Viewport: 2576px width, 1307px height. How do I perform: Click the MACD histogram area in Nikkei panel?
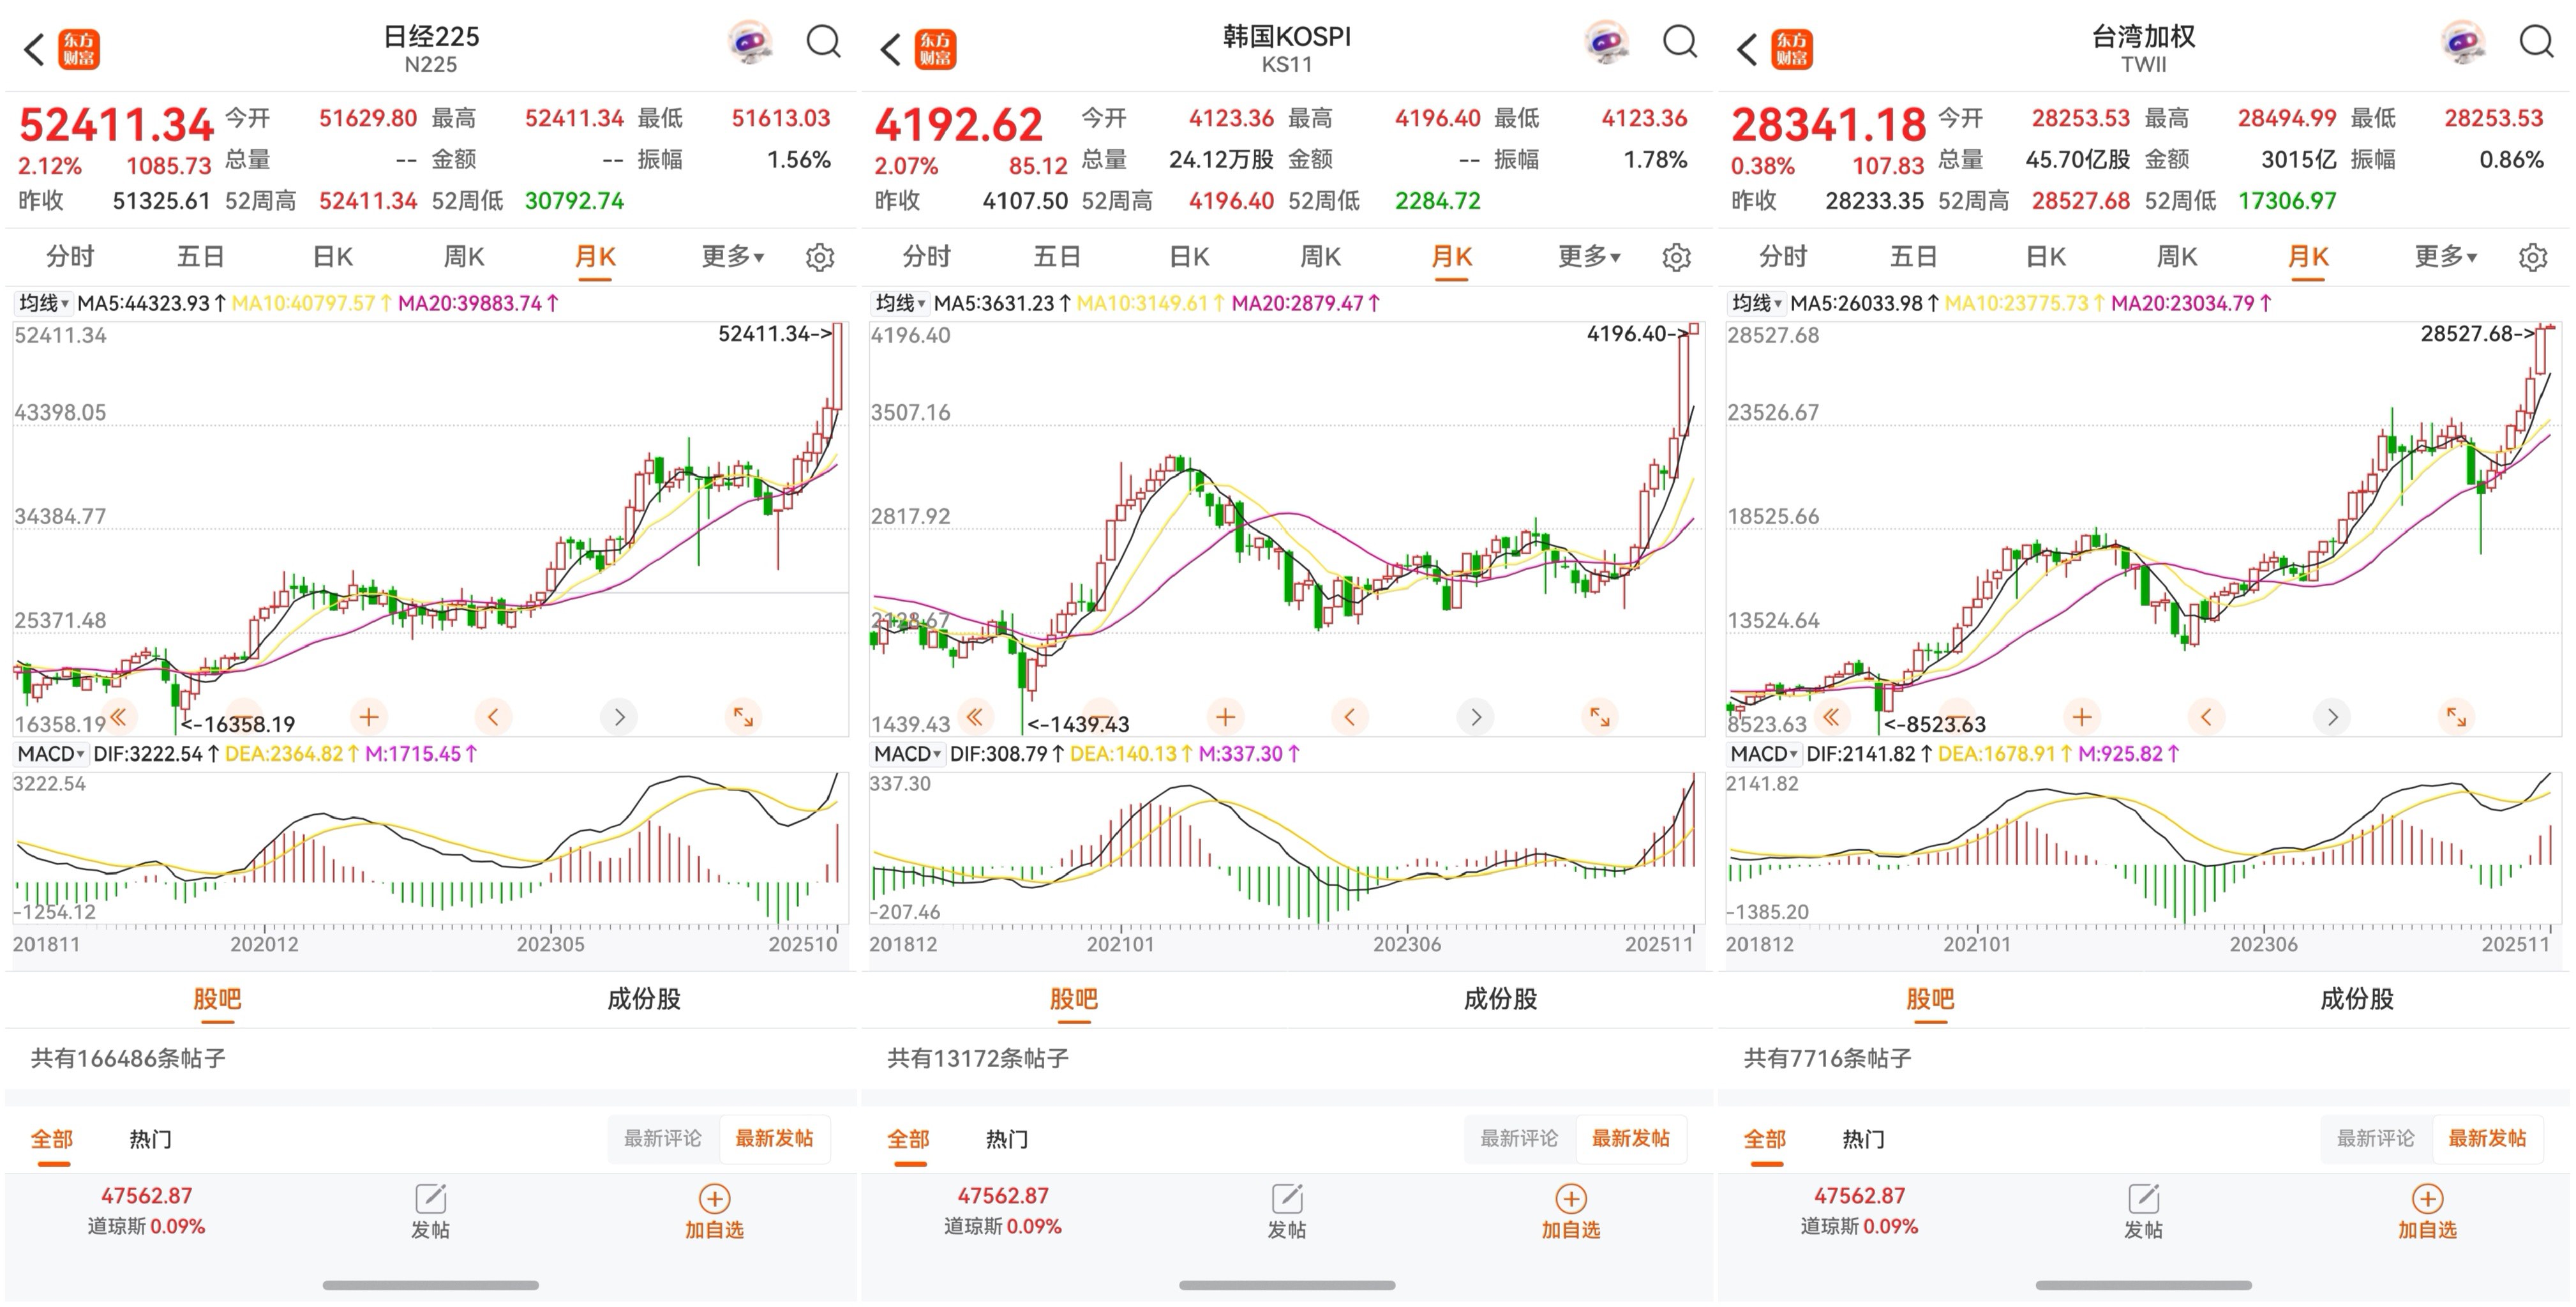coord(430,850)
